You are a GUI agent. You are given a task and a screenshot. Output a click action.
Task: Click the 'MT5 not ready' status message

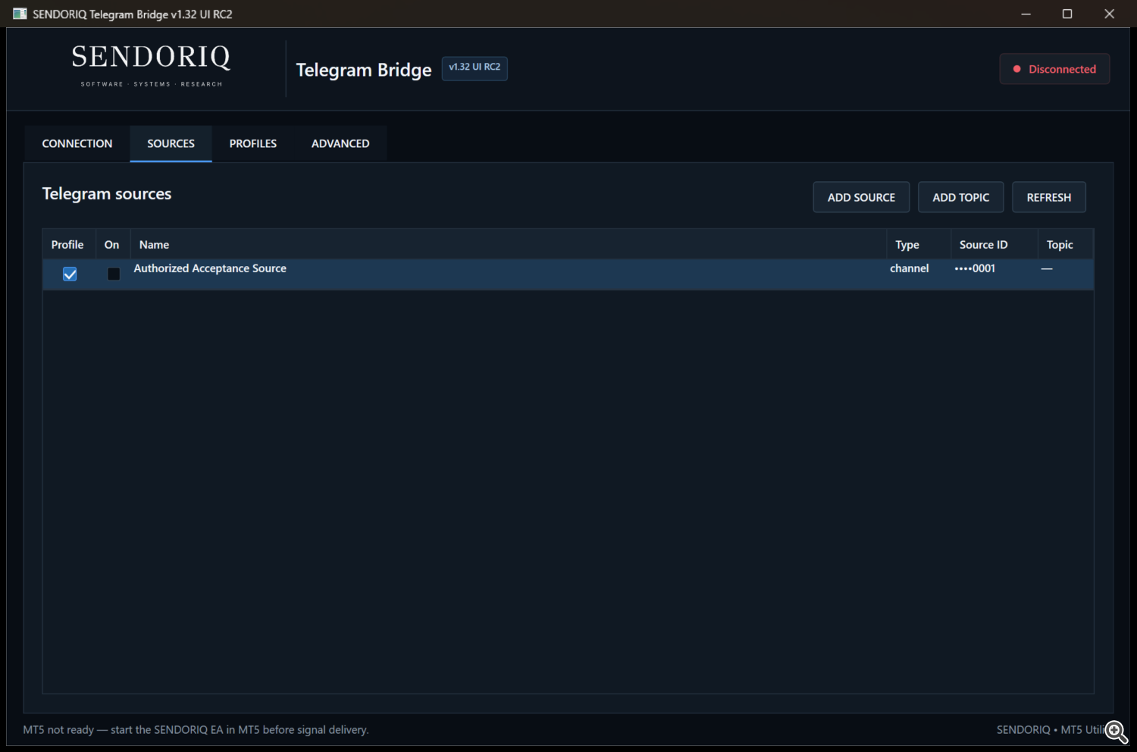pos(196,730)
